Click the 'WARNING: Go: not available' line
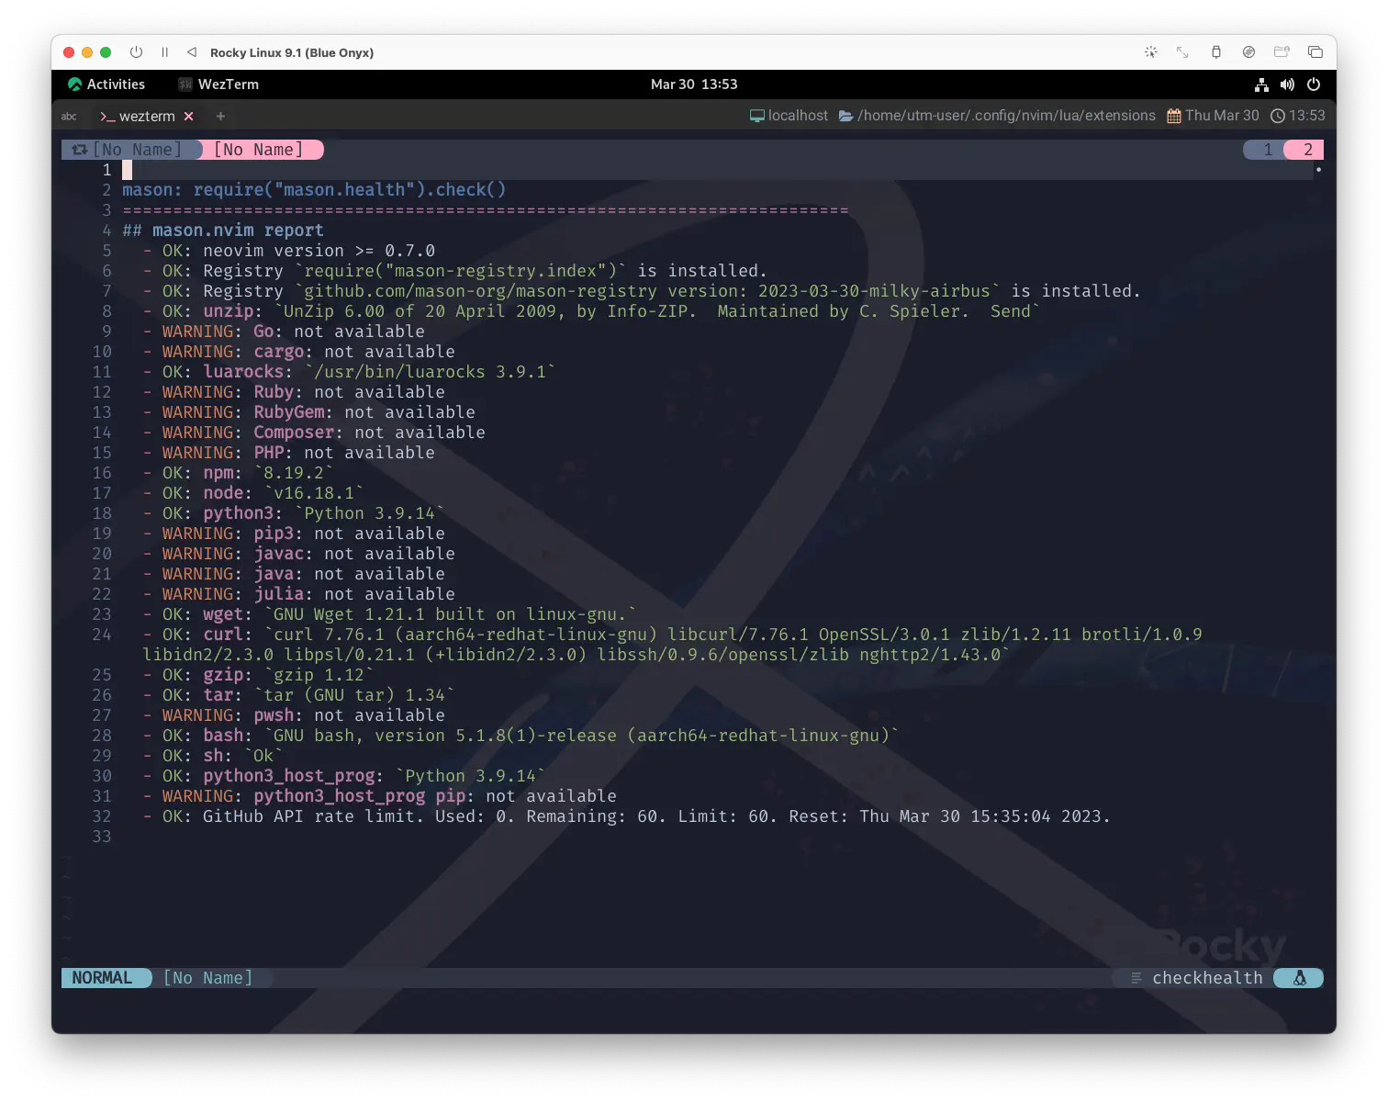This screenshot has width=1388, height=1102. click(284, 332)
